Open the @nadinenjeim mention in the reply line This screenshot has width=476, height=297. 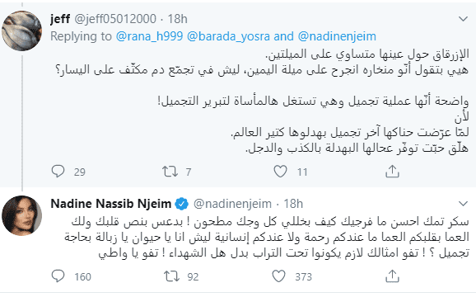[x=337, y=36]
